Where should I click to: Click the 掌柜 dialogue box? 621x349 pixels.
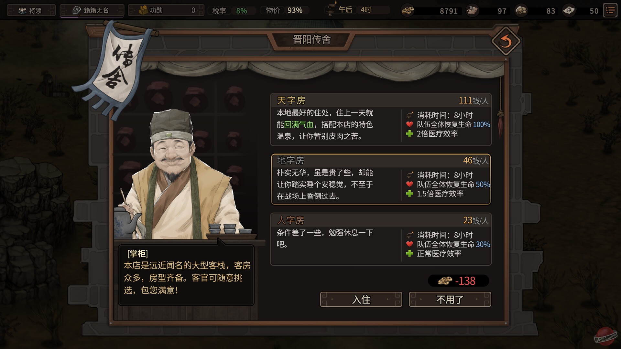click(186, 275)
